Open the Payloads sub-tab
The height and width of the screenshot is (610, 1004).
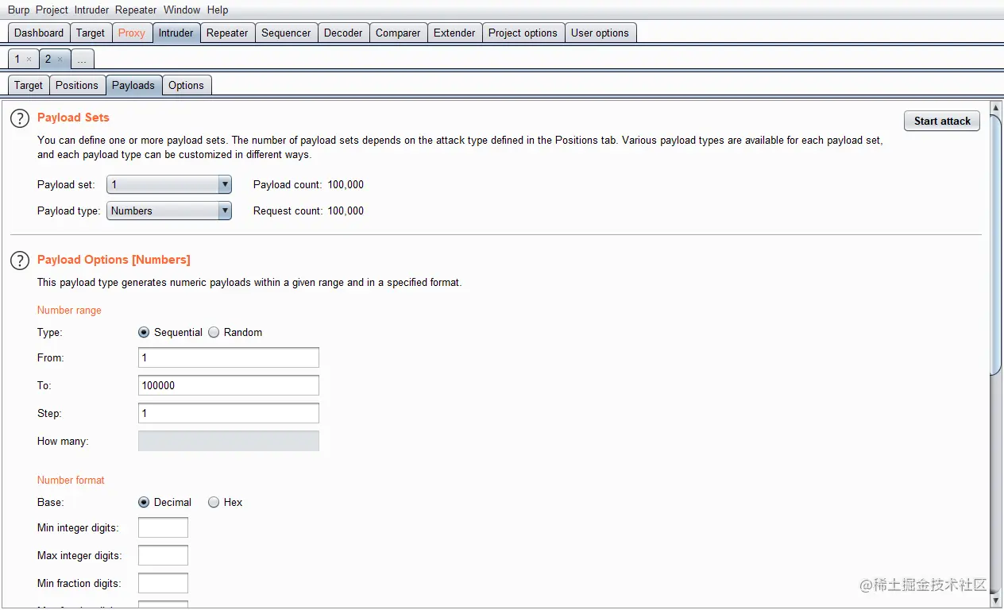click(133, 86)
